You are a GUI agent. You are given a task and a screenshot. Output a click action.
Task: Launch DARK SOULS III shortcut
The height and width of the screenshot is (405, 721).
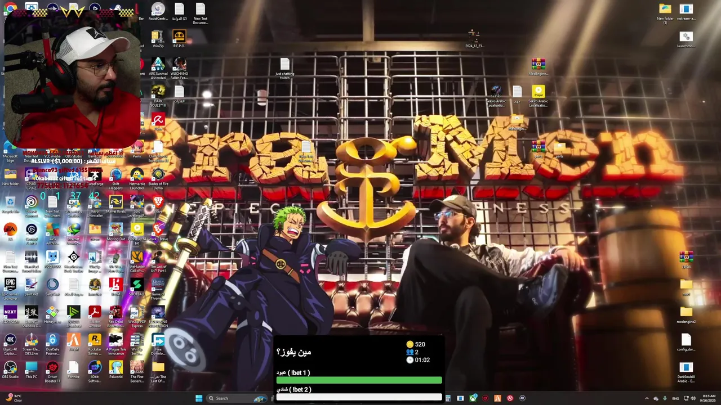click(x=158, y=96)
